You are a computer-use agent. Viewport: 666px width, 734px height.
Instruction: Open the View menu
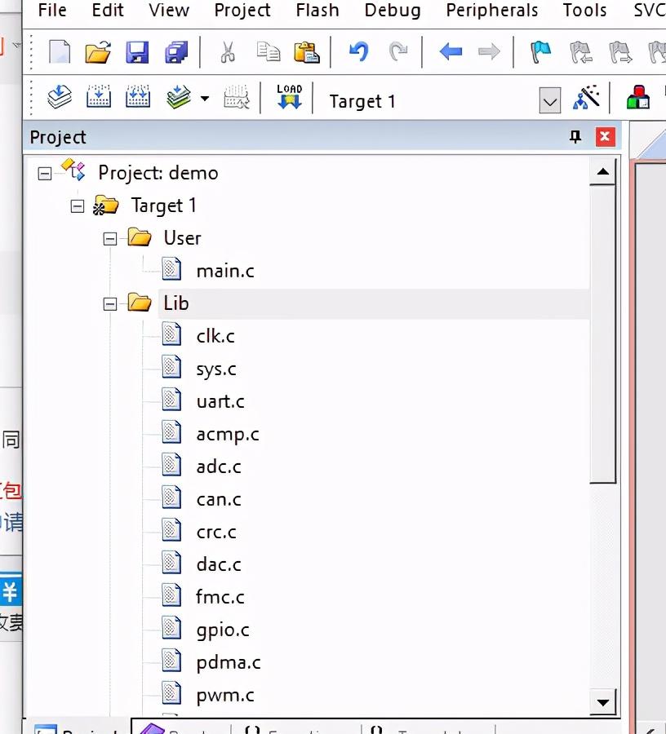(x=169, y=11)
